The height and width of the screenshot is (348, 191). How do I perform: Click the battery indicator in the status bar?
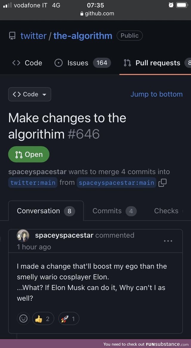pyautogui.click(x=181, y=5)
